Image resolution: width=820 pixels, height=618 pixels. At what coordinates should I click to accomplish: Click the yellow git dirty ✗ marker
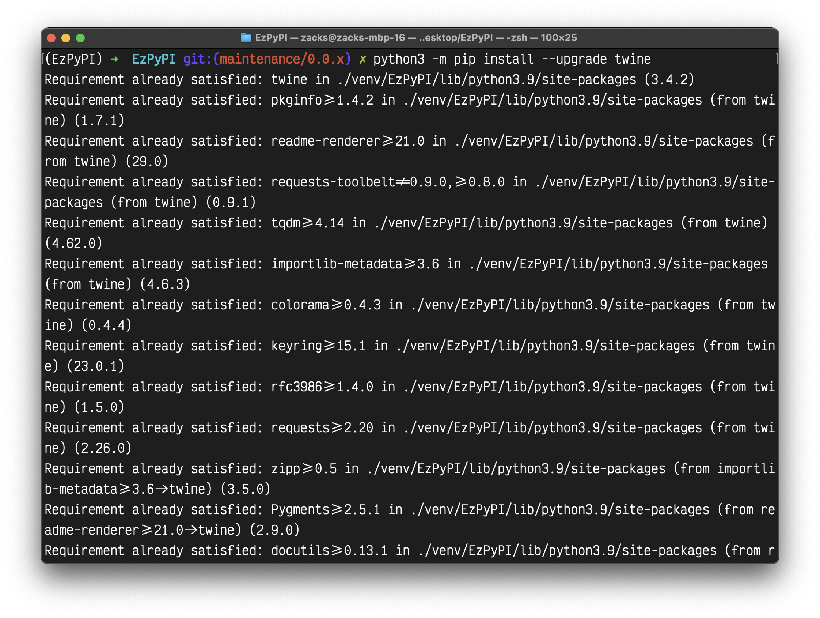pyautogui.click(x=362, y=59)
